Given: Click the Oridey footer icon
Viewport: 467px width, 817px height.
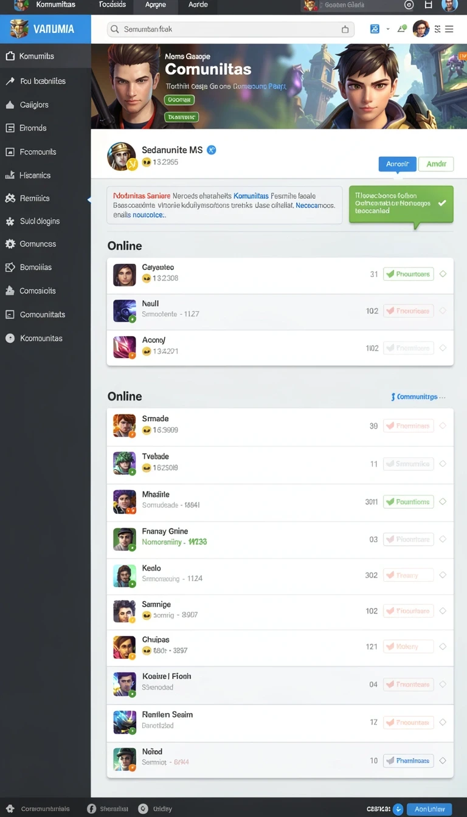Looking at the screenshot, I should [x=143, y=809].
